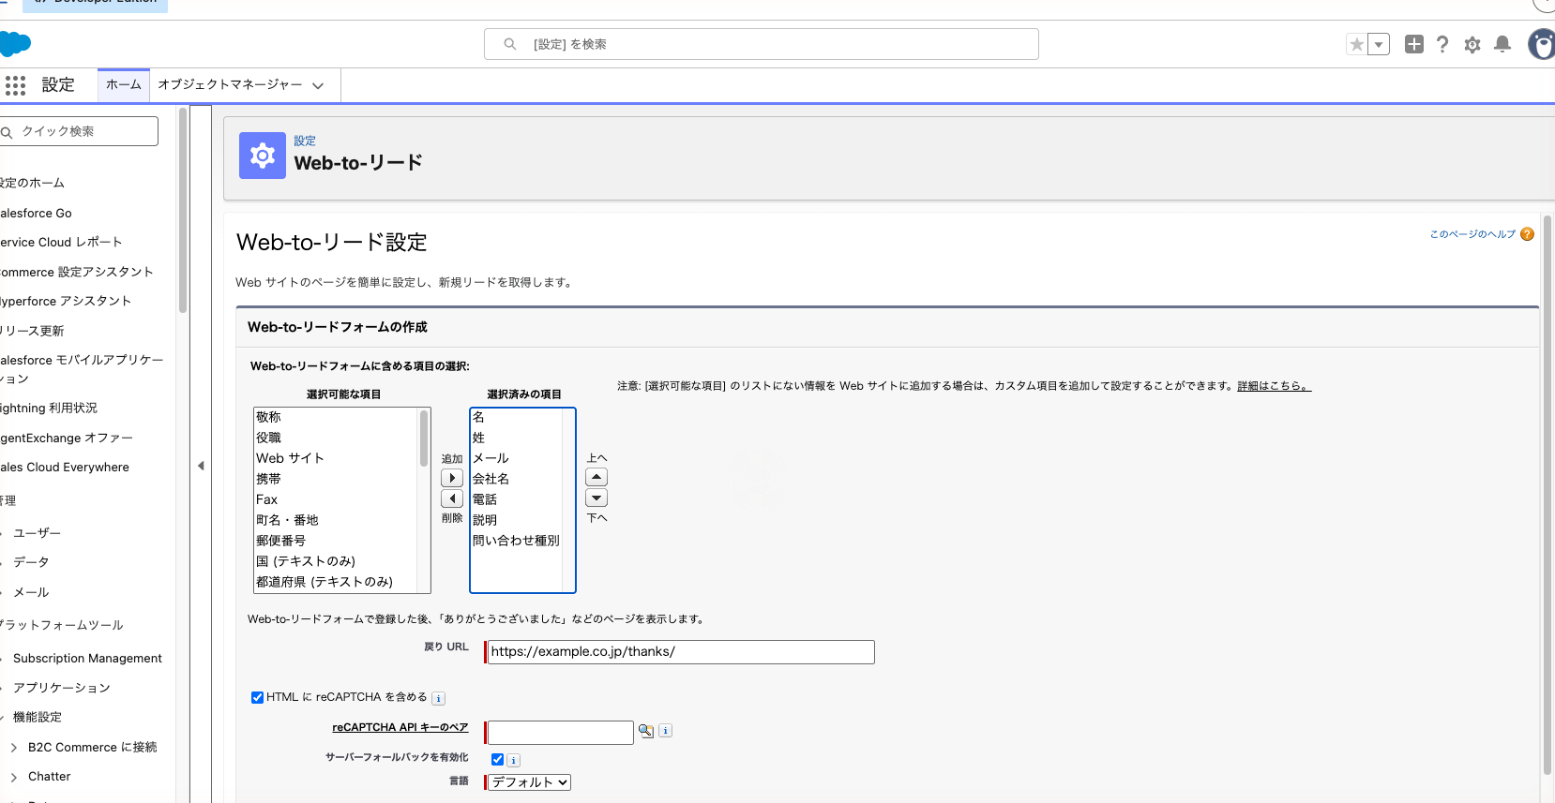Viewport: 1555px width, 803px height.
Task: Expand the ユーザー sidebar section
Action: [x=3, y=533]
